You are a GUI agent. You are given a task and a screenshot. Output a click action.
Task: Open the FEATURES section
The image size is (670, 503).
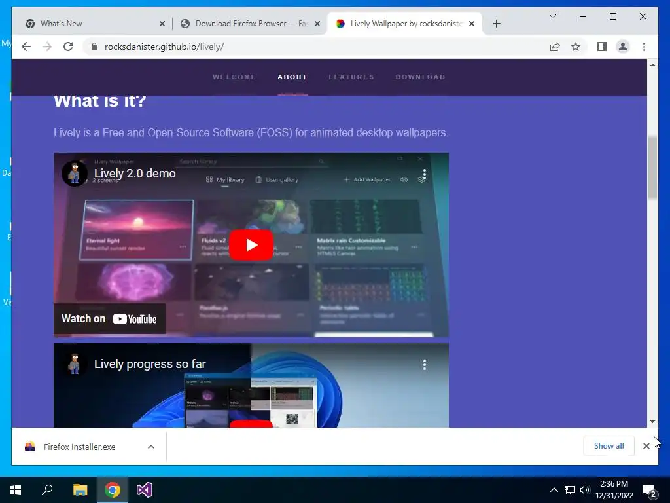pos(351,77)
